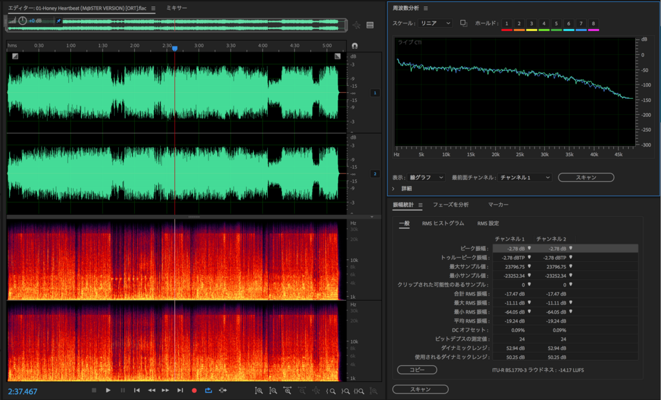Click the right fade-out handle
661x400 pixels.
click(x=337, y=56)
